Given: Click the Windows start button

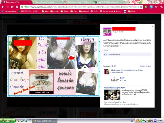Looking at the screenshot, I should [8, 121].
